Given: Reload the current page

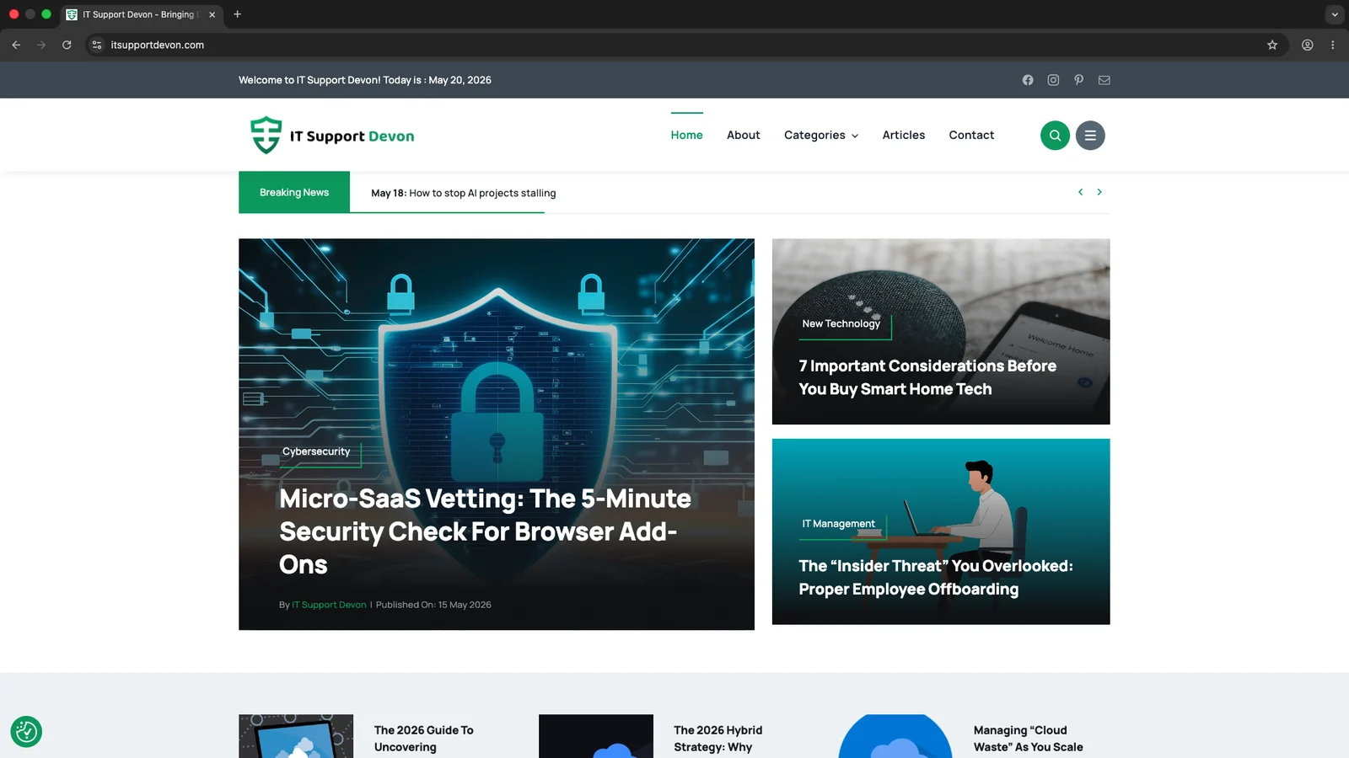Looking at the screenshot, I should click(x=67, y=45).
